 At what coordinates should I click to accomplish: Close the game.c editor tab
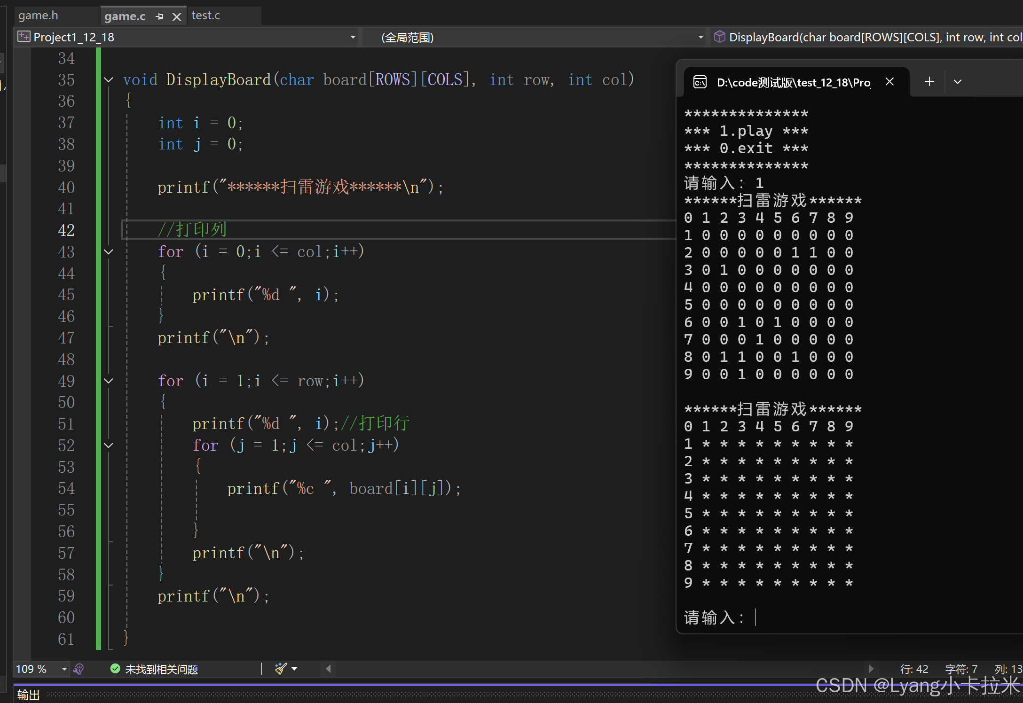pos(177,17)
